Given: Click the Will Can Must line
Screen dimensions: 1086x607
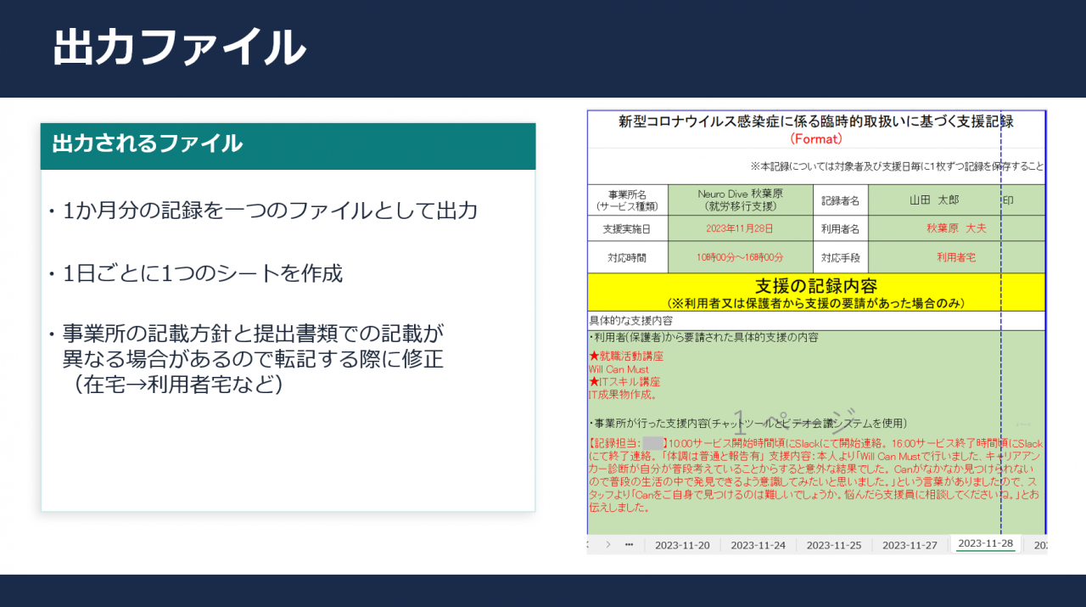Looking at the screenshot, I should click(619, 369).
